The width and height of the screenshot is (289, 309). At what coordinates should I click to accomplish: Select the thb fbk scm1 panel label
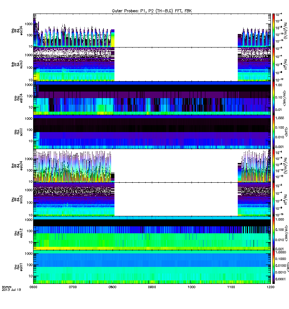18,132
